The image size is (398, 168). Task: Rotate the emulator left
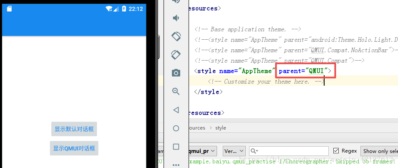tap(176, 36)
